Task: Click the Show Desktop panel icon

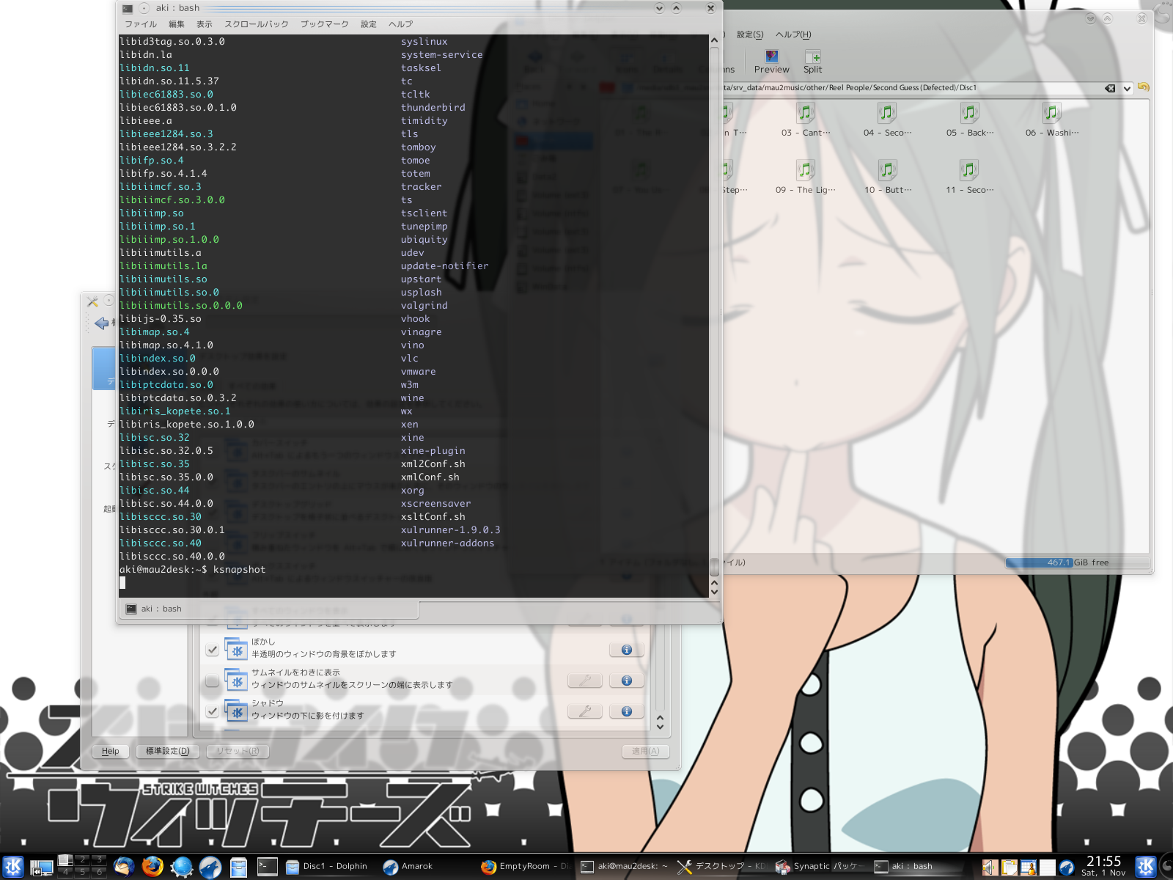Action: 41,867
